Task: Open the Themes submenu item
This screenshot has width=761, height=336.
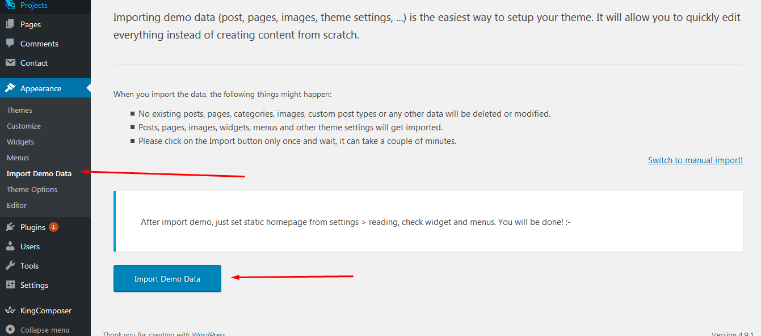Action: 19,110
